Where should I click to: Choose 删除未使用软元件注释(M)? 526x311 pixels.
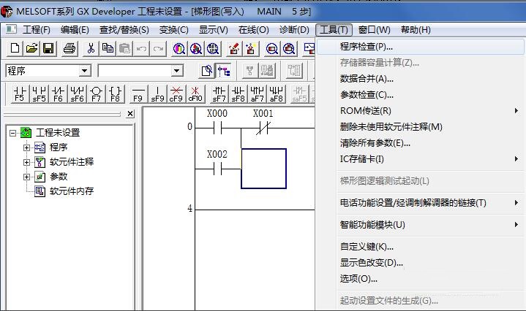click(x=421, y=127)
